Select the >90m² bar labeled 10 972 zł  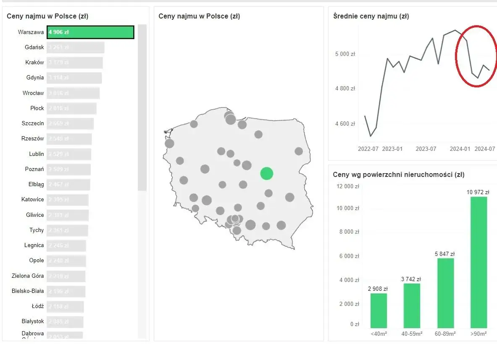[479, 263]
